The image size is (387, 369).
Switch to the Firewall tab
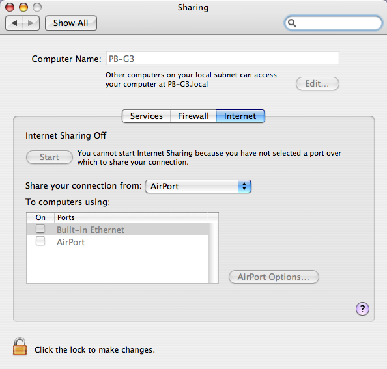click(193, 116)
